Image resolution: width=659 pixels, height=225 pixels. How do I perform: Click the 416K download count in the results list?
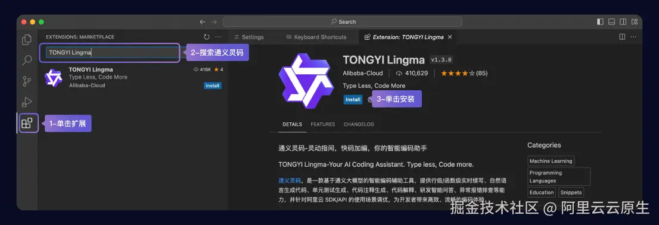coord(202,69)
